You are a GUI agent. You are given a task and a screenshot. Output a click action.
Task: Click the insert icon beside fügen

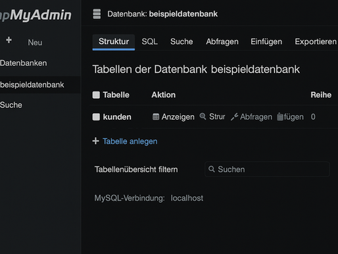280,116
